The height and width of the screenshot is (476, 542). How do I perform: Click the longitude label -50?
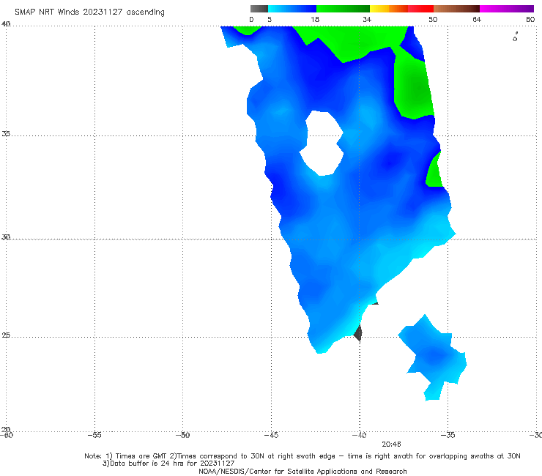point(182,435)
